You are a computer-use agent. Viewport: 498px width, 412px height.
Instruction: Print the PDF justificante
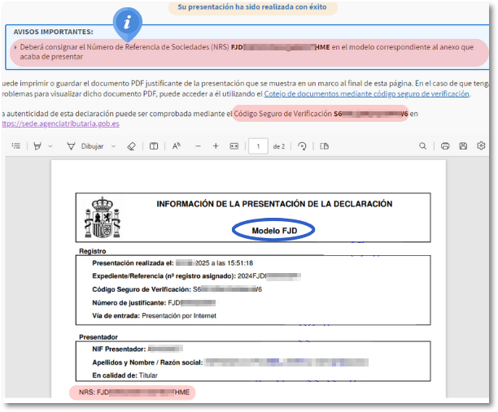pyautogui.click(x=445, y=146)
